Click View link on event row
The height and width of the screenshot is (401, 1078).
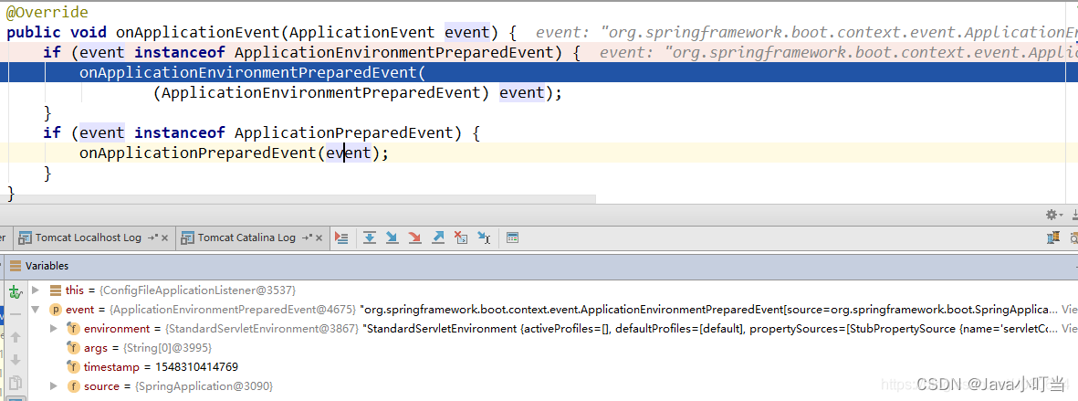1070,310
